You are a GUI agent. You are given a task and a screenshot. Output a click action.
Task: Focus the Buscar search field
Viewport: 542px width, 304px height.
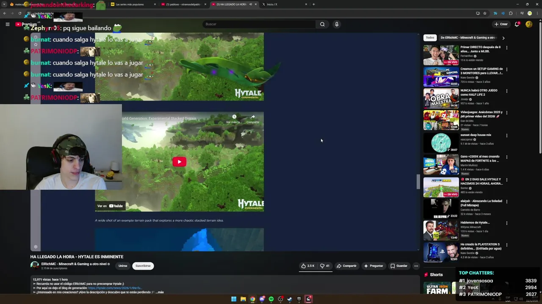tap(259, 24)
